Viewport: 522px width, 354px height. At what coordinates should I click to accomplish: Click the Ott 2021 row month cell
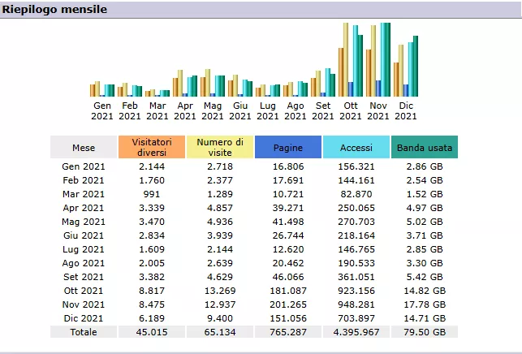point(84,291)
